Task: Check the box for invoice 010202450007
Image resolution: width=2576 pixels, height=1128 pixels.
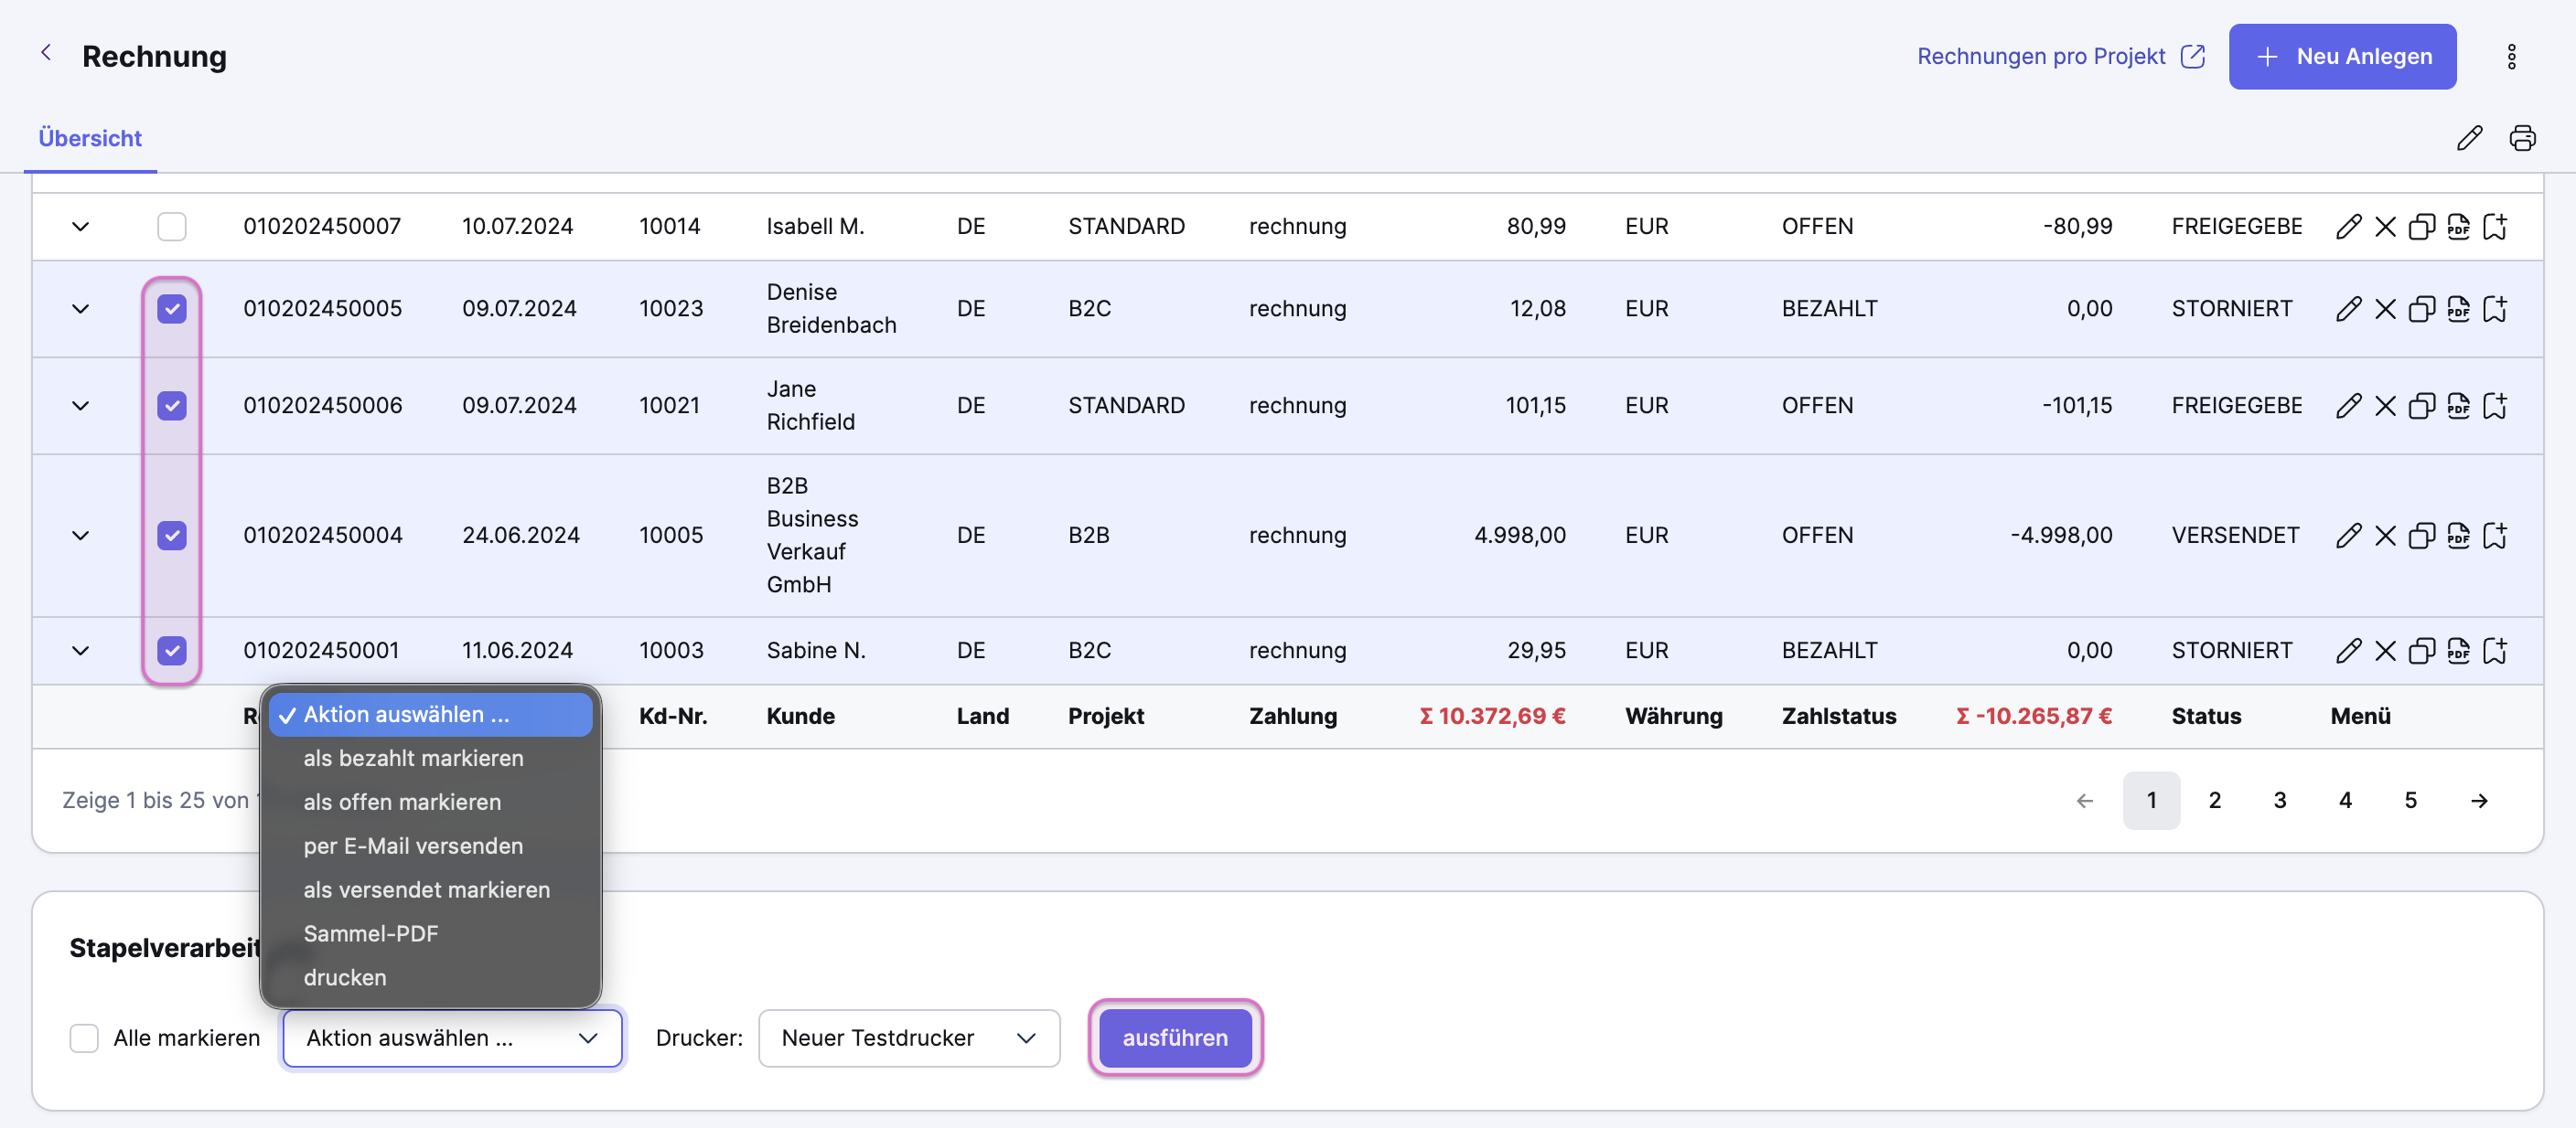Action: click(x=172, y=227)
